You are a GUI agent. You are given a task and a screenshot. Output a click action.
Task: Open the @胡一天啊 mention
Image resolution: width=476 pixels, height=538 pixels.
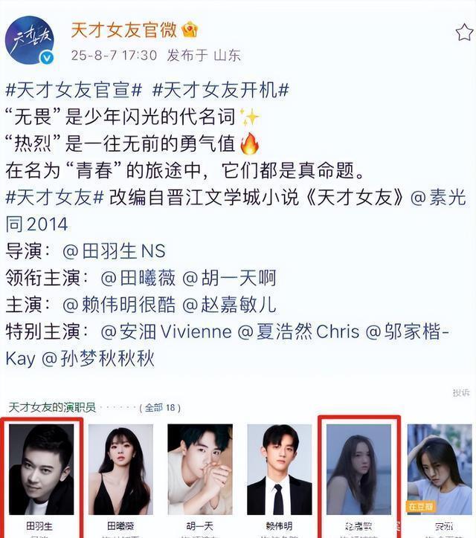[229, 278]
